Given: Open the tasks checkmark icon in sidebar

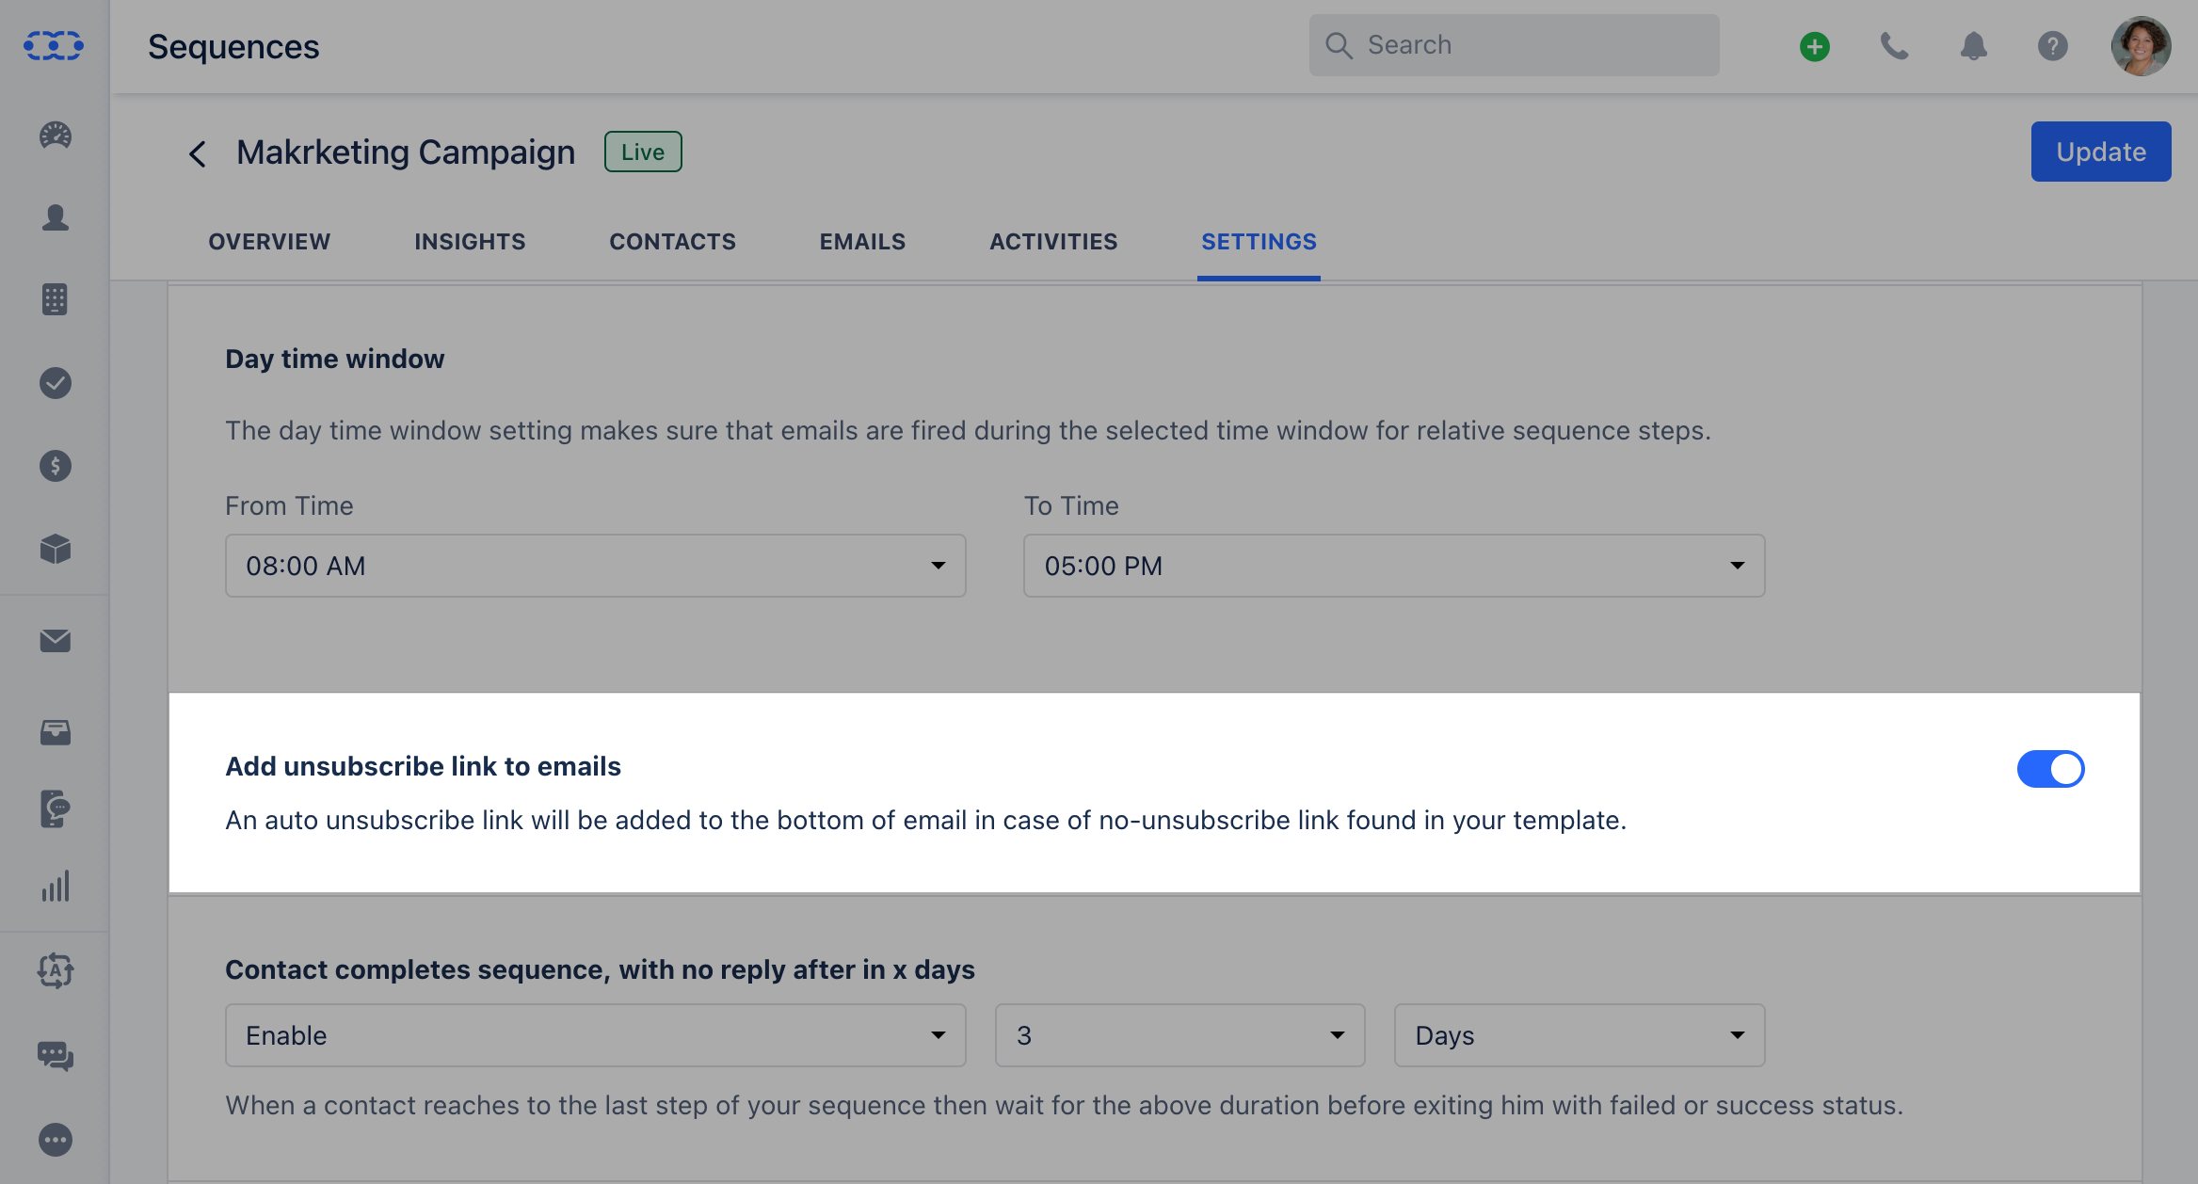Looking at the screenshot, I should click(x=56, y=383).
